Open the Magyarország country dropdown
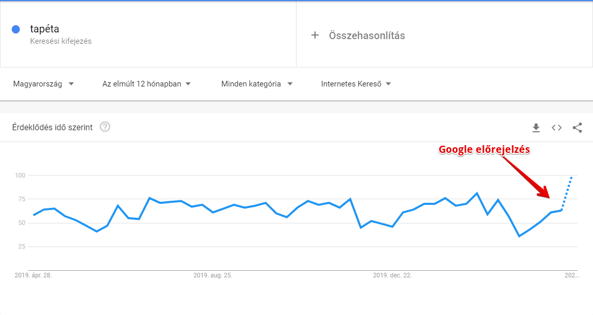This screenshot has width=593, height=315. (x=43, y=84)
